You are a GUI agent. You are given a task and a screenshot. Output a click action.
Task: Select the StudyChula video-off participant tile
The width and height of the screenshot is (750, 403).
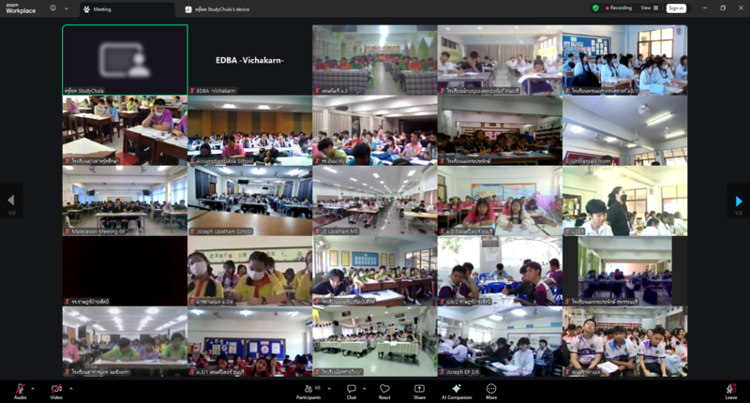125,60
